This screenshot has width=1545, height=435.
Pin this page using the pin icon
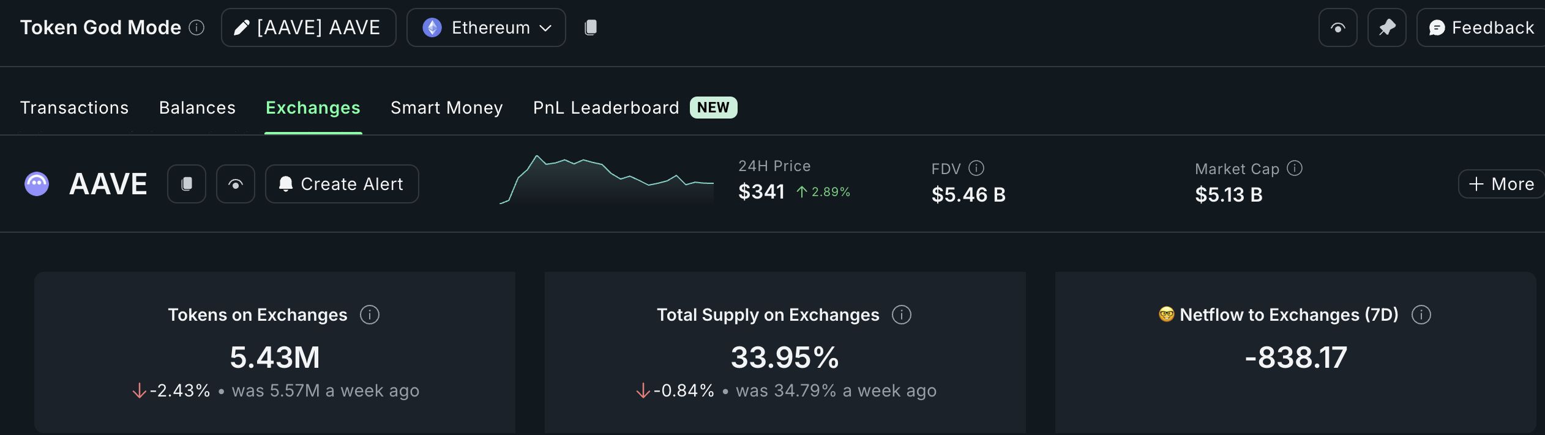point(1386,27)
